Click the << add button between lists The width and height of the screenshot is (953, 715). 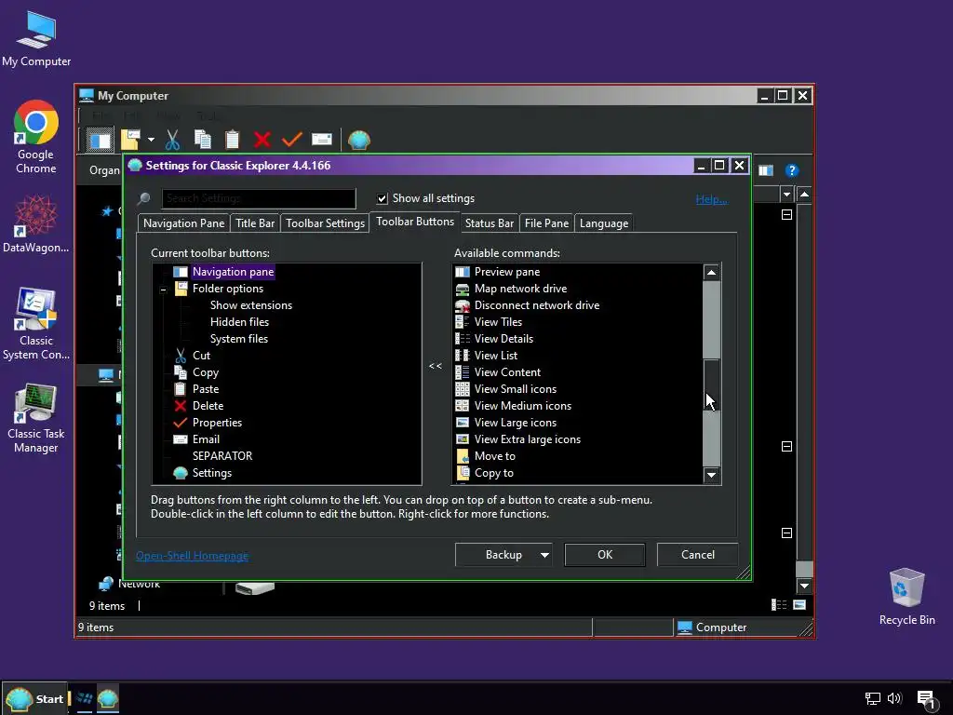tap(436, 366)
